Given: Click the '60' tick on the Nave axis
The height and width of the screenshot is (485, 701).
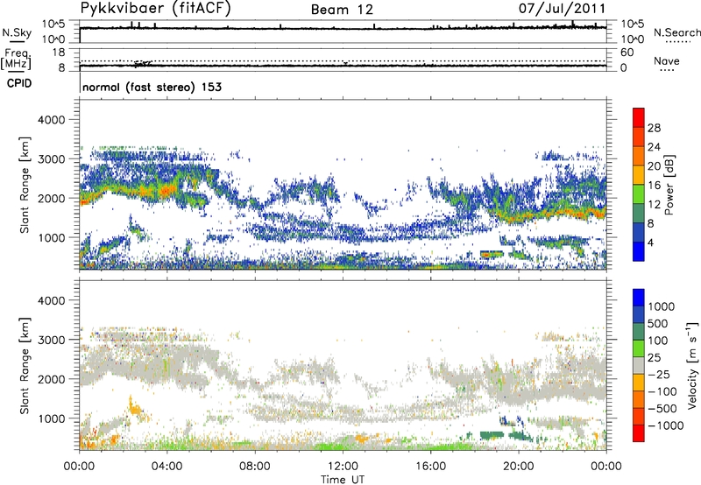Looking at the screenshot, I should (627, 53).
